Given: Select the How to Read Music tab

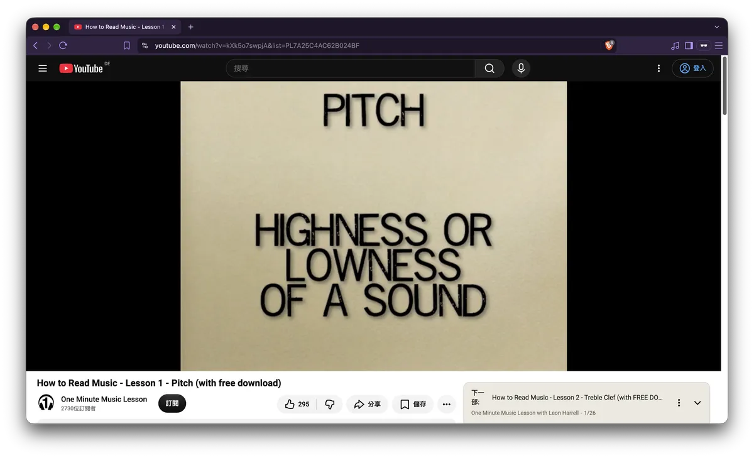Looking at the screenshot, I should 125,27.
